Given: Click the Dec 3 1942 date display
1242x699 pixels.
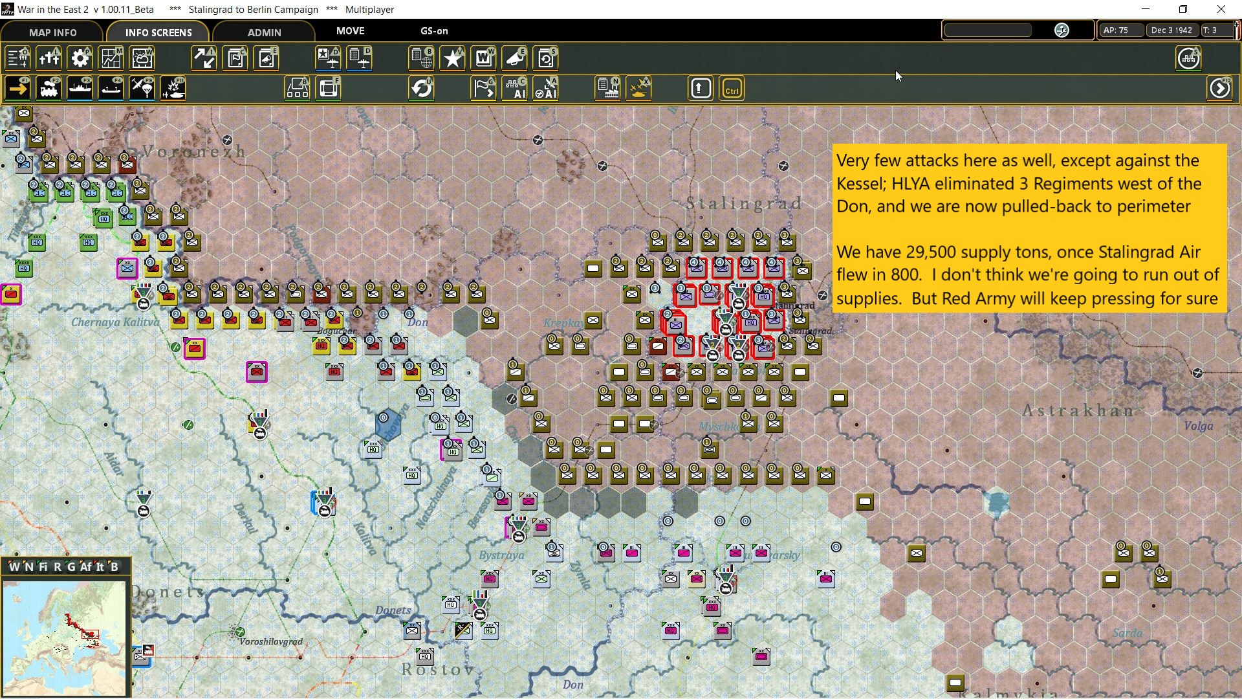Looking at the screenshot, I should tap(1172, 30).
